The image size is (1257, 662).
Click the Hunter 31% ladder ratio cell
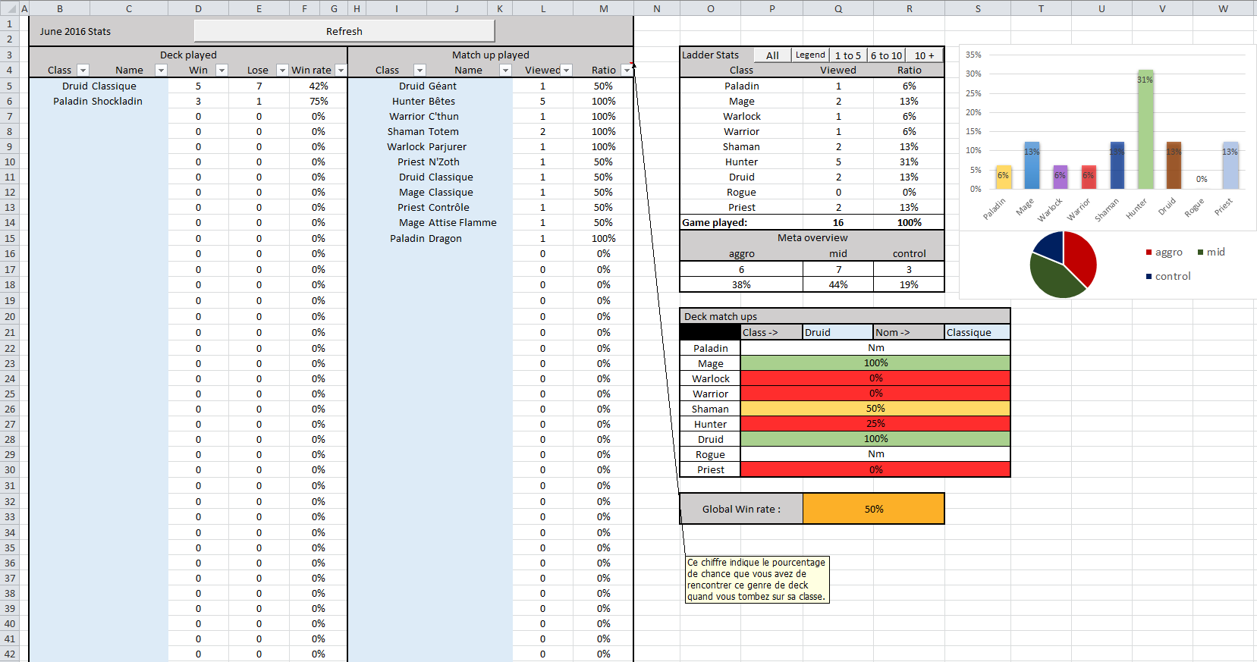909,162
